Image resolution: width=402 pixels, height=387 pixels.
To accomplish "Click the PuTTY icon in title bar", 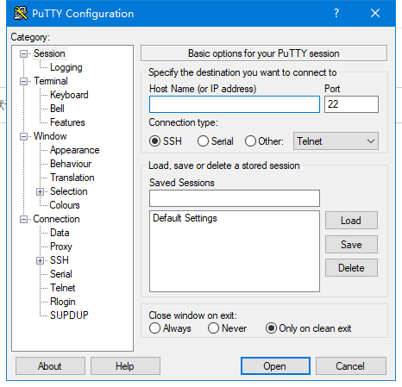I will [x=21, y=13].
